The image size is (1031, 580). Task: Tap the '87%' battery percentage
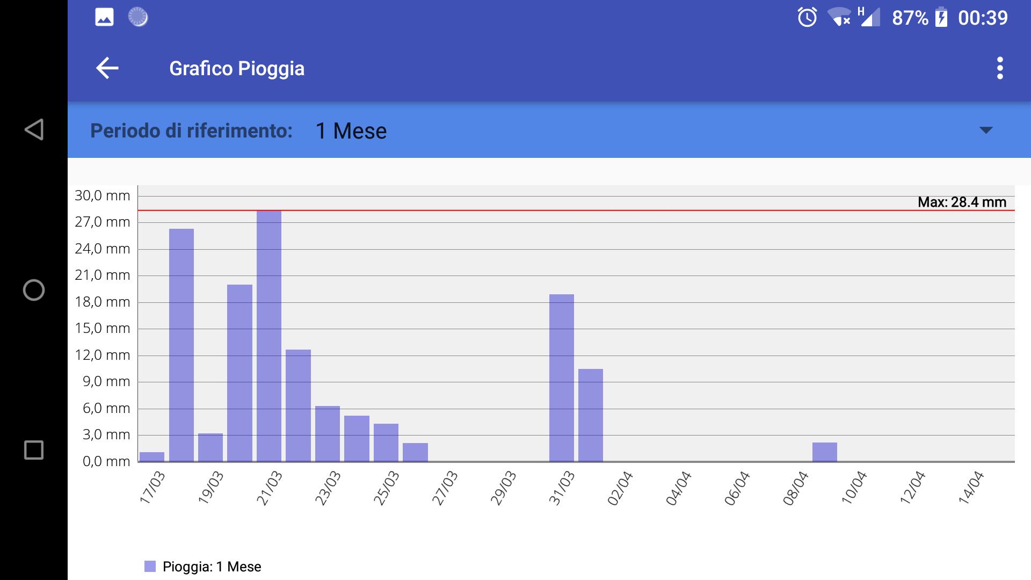[910, 18]
